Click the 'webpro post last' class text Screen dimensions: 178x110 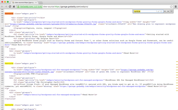pos(31,105)
